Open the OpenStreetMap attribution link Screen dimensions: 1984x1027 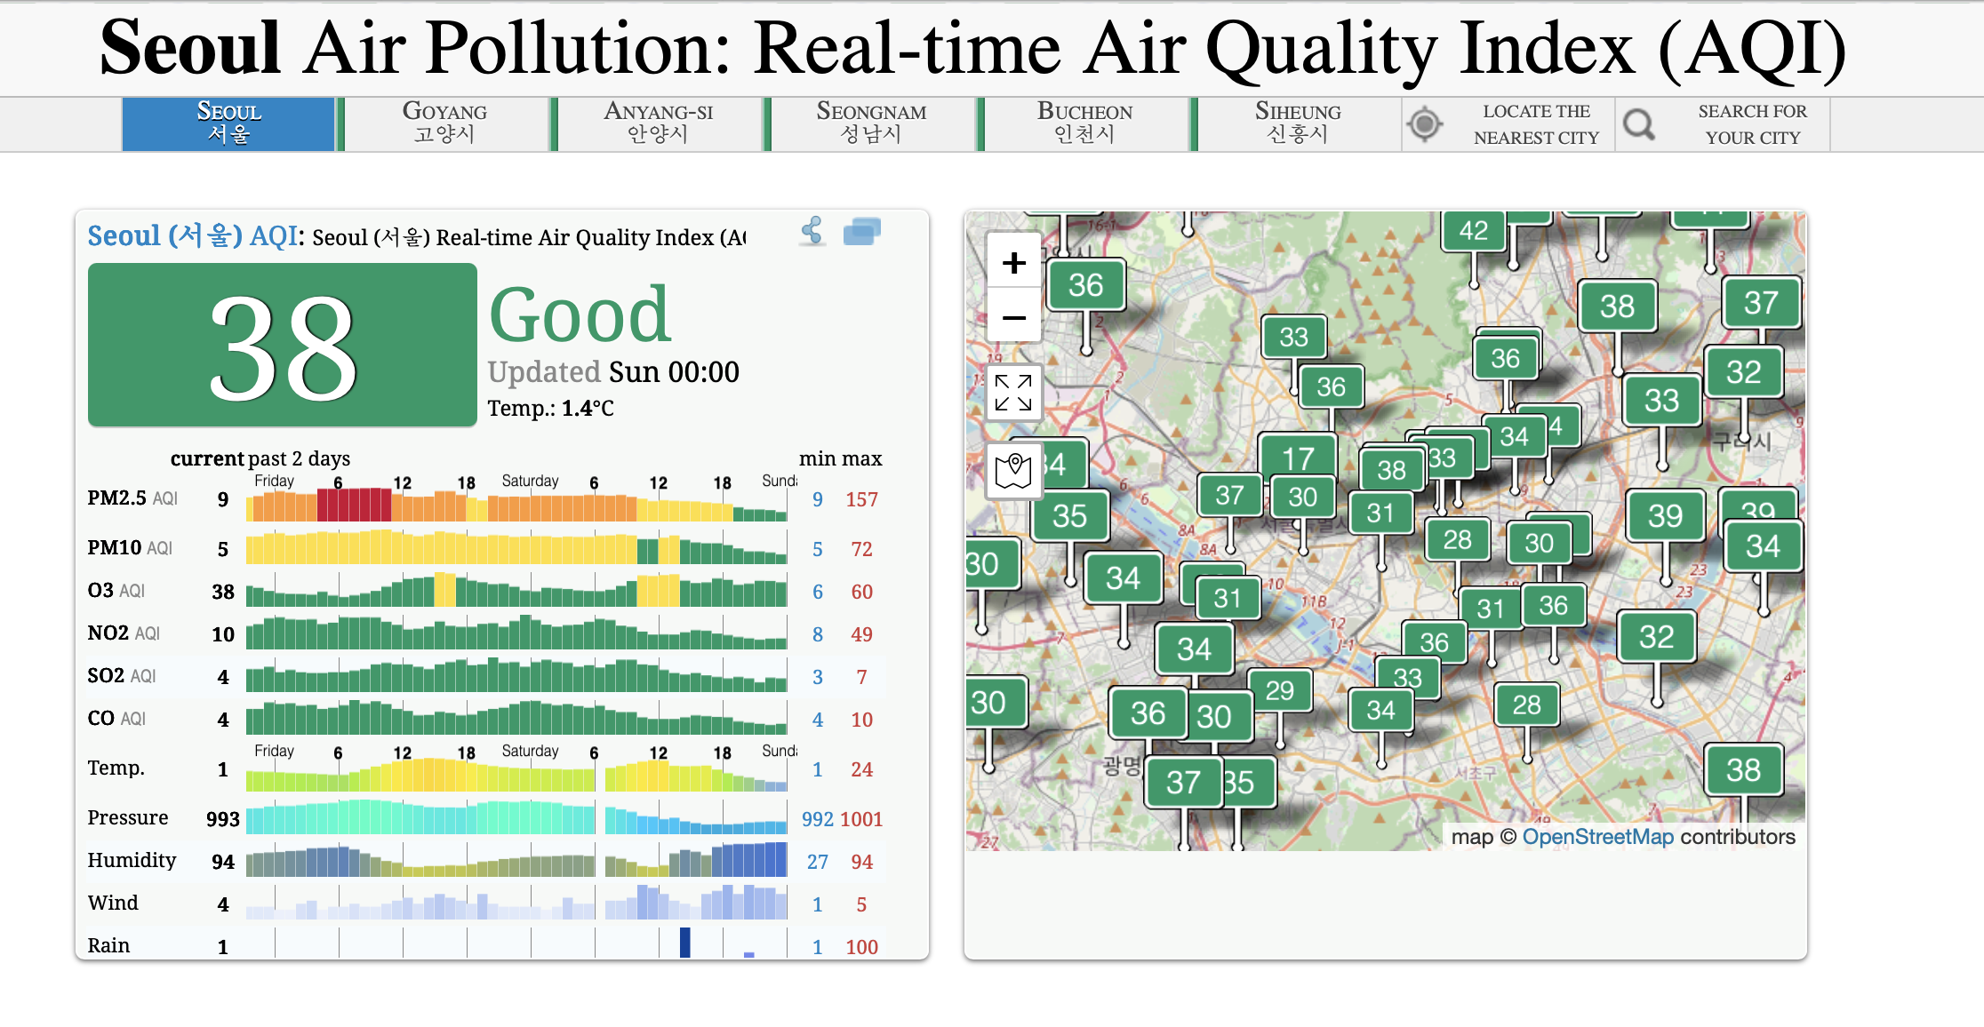tap(1597, 837)
